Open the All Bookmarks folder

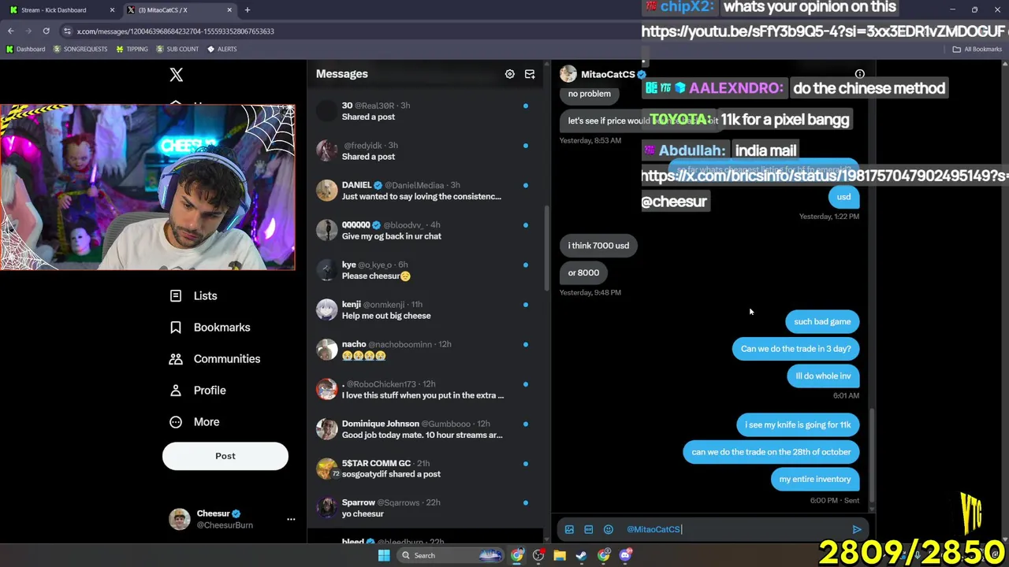pos(977,49)
